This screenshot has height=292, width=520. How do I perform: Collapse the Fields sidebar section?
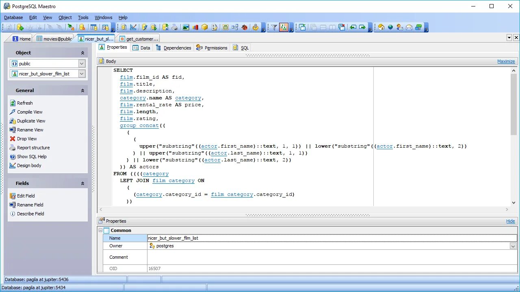click(82, 183)
